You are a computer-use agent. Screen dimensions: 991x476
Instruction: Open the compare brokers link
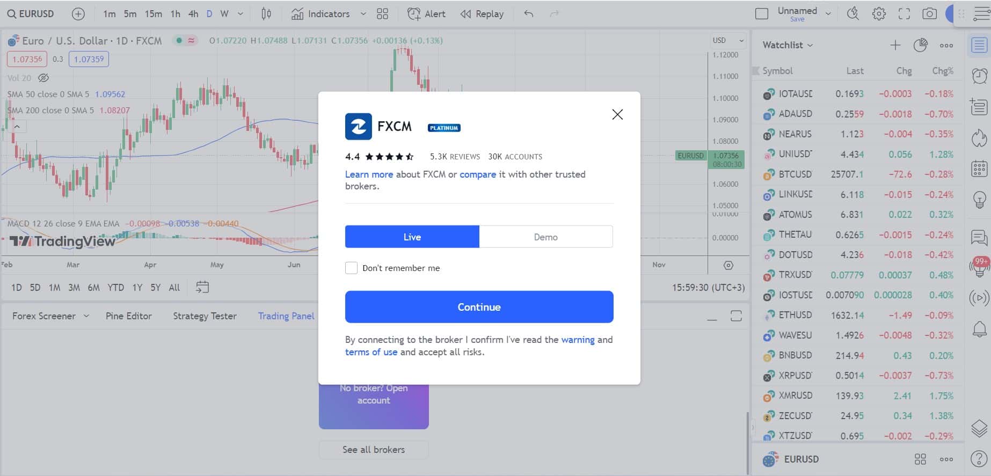coord(477,174)
